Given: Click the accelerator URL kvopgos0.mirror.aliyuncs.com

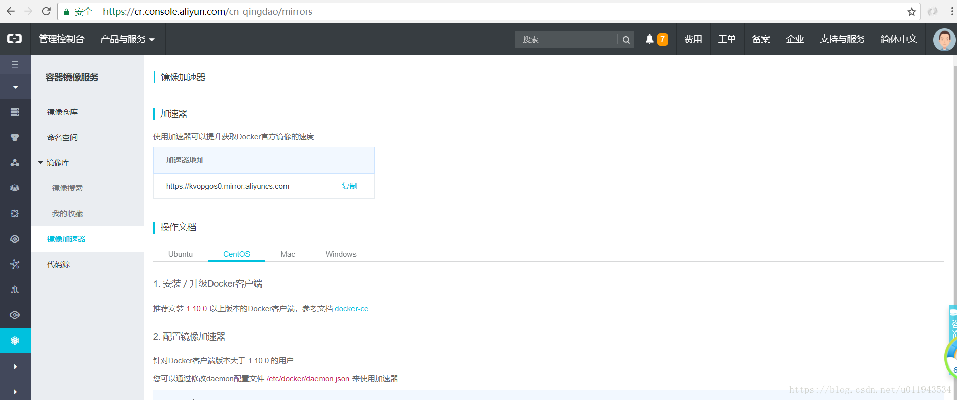Looking at the screenshot, I should pyautogui.click(x=228, y=186).
